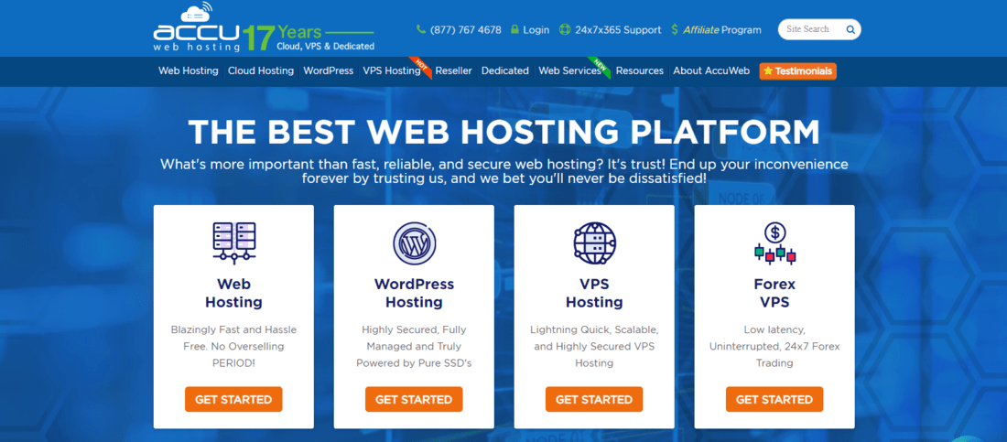
Task: Click the dollar sign Affiliate icon
Action: 675,29
